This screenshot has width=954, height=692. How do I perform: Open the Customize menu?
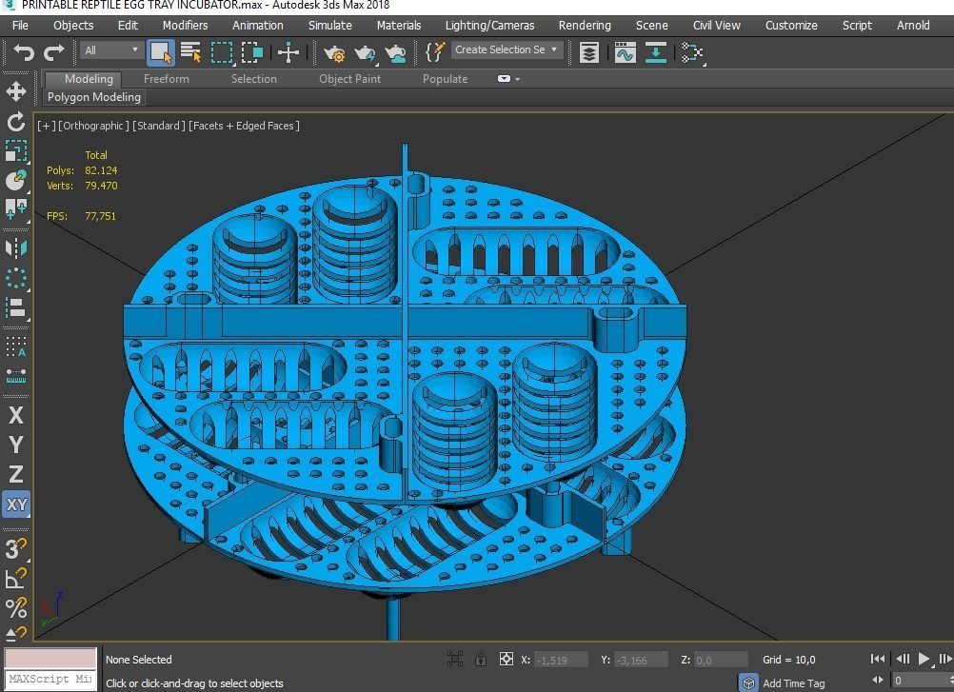click(791, 26)
